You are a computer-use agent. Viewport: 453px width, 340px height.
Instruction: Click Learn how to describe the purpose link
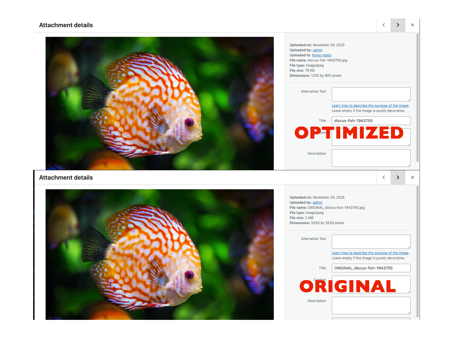point(370,105)
